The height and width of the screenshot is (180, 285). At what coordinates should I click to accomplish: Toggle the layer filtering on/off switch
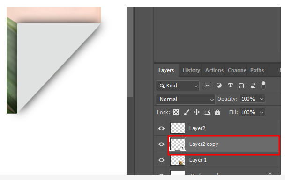tap(263, 86)
